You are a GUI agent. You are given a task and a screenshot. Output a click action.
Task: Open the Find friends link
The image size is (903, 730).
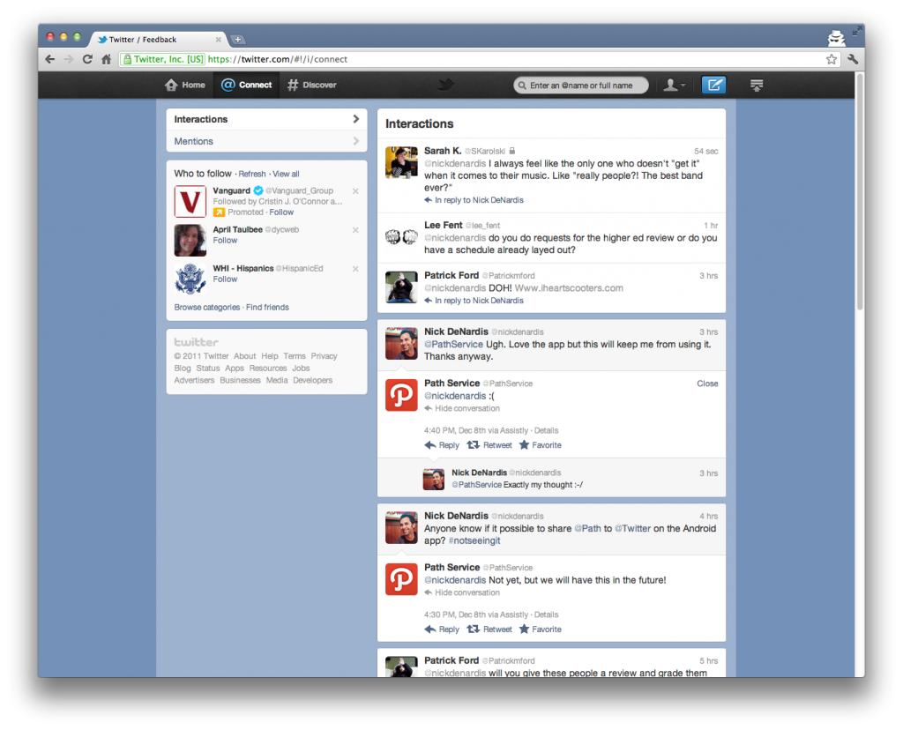[x=267, y=308]
